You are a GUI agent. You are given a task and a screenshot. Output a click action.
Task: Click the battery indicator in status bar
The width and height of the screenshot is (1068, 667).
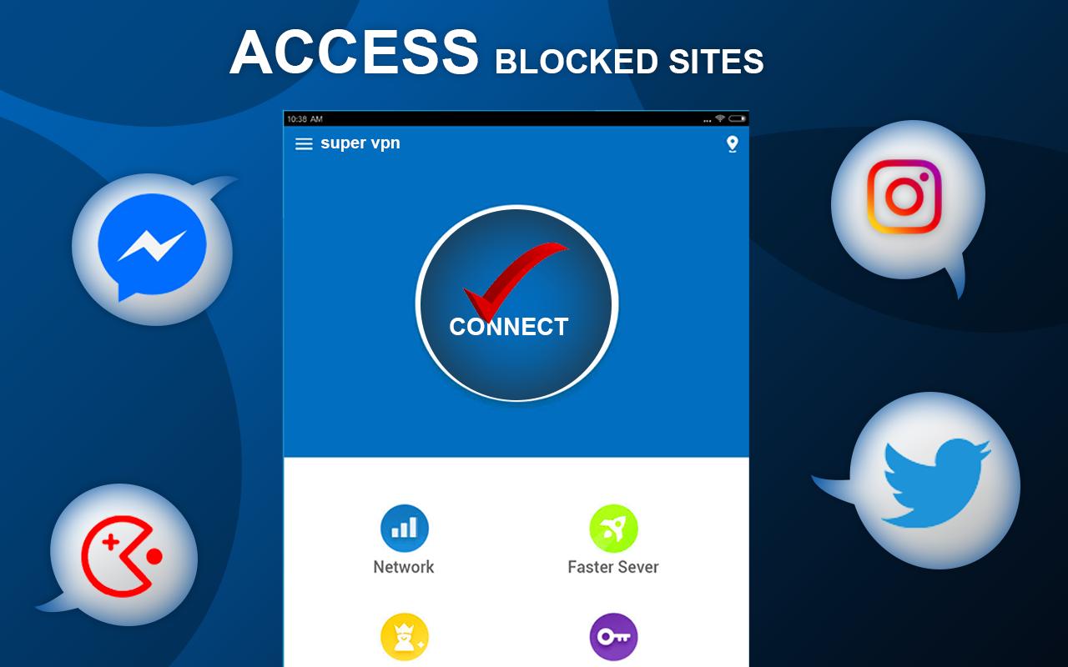pos(737,119)
